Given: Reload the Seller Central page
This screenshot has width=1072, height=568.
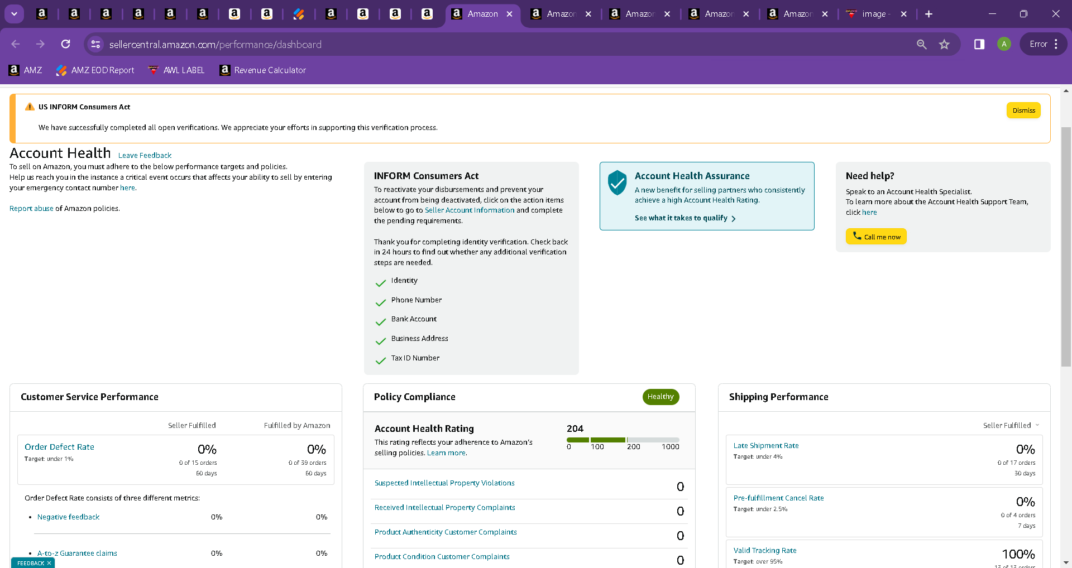Looking at the screenshot, I should click(x=65, y=44).
